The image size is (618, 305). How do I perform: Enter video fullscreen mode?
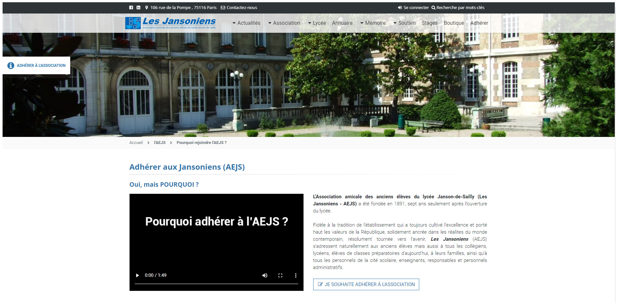[x=280, y=275]
